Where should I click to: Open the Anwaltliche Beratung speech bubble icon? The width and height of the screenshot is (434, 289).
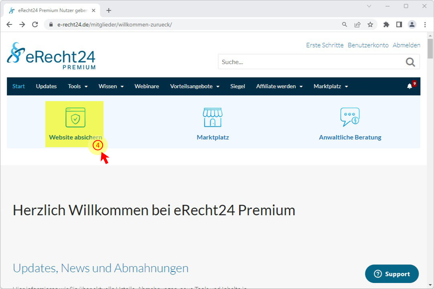(x=350, y=117)
